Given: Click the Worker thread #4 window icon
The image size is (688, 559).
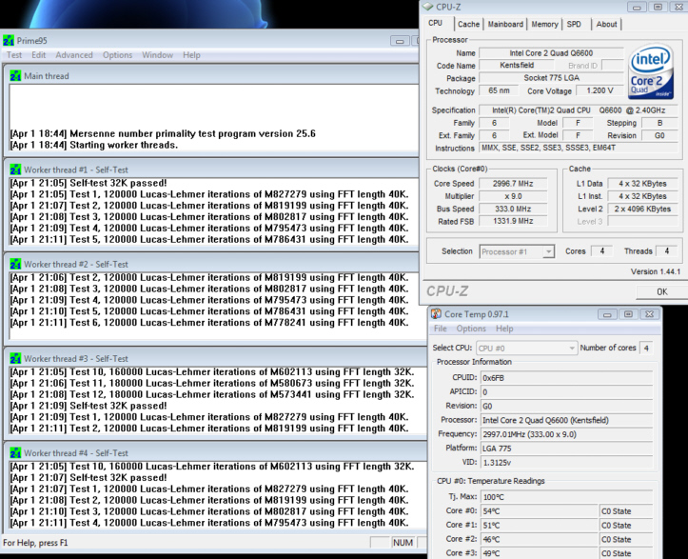Looking at the screenshot, I should pos(15,453).
